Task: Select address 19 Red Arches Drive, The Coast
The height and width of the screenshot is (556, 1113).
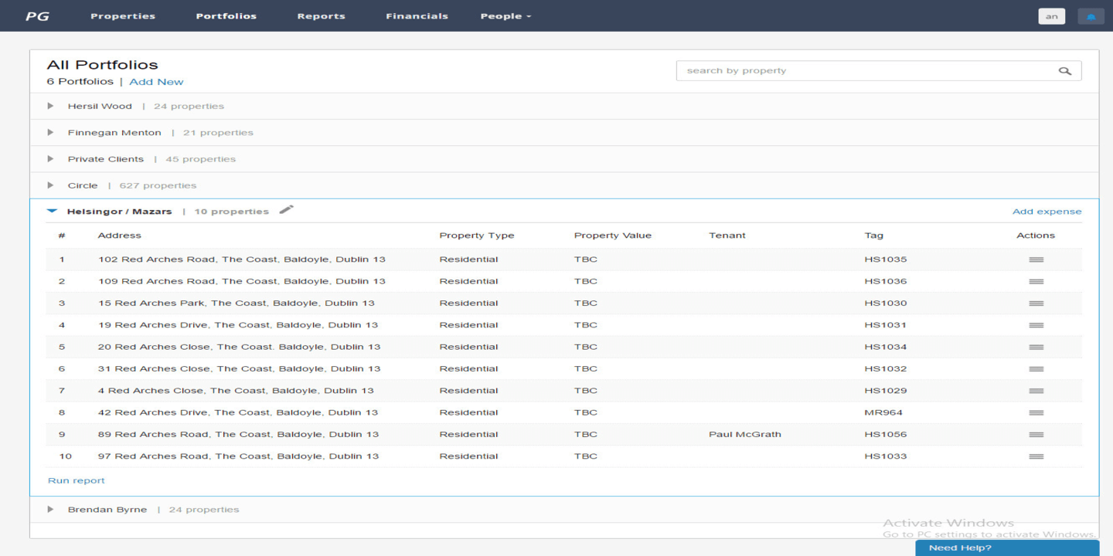Action: [238, 325]
